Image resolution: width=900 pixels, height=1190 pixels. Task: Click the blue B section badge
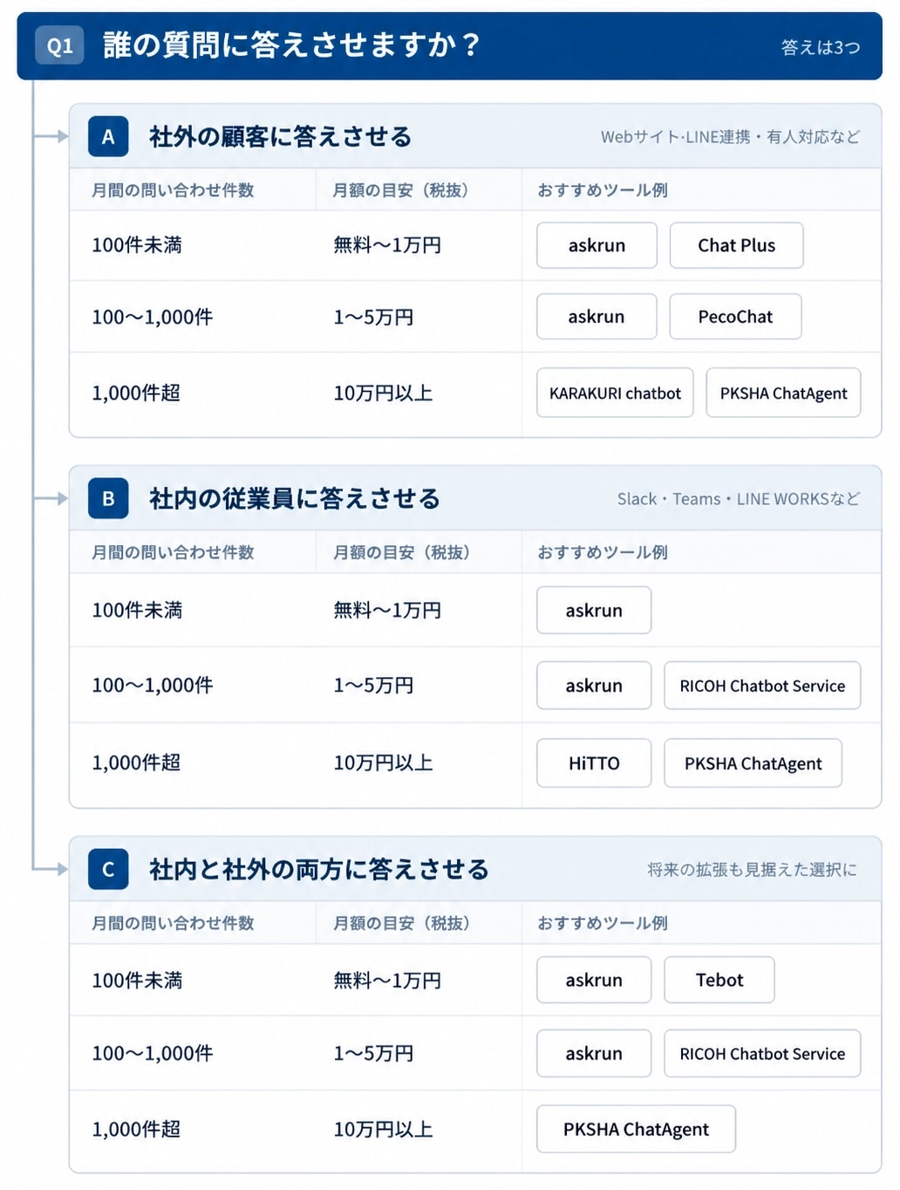(108, 498)
